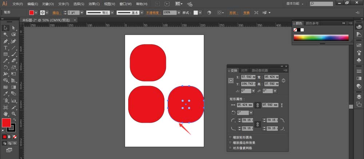Switch to the 颜色参考 tab
The height and width of the screenshot is (159, 364).
click(x=312, y=23)
